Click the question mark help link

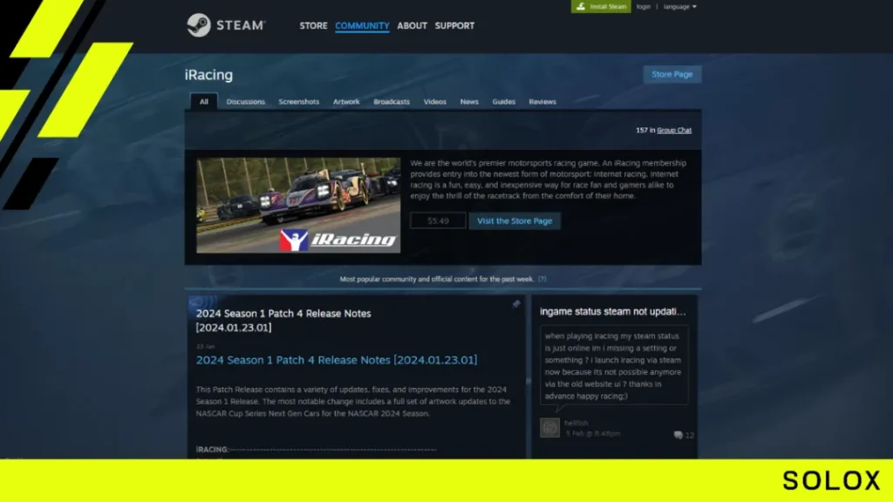point(542,279)
